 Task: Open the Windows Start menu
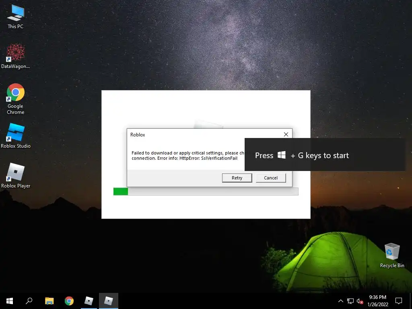10,301
